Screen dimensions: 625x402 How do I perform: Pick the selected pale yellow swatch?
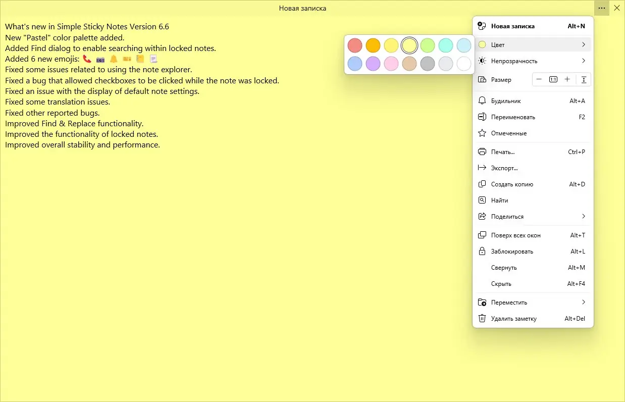(x=409, y=45)
